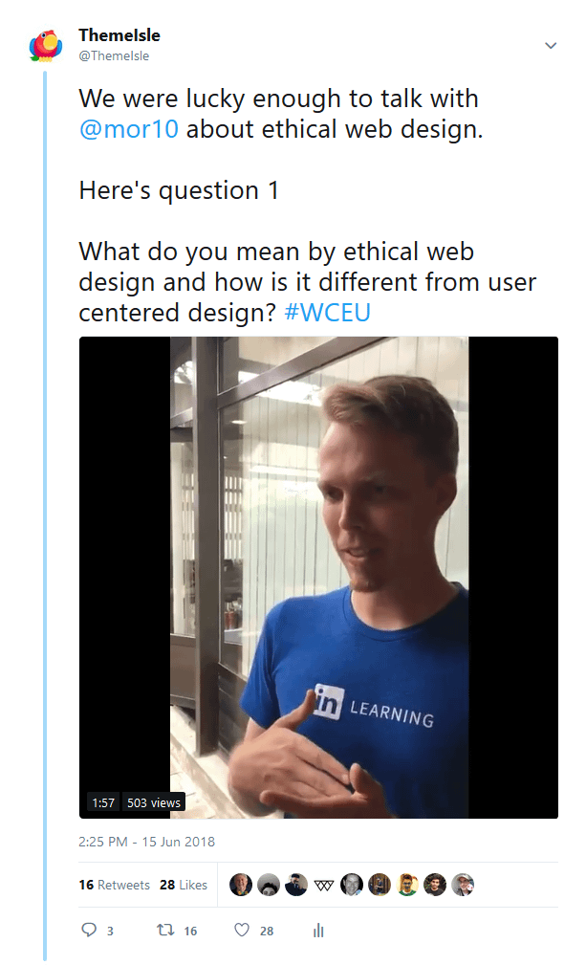Image resolution: width=586 pixels, height=965 pixels.
Task: Like the tweet with the heart icon
Action: pos(242,930)
